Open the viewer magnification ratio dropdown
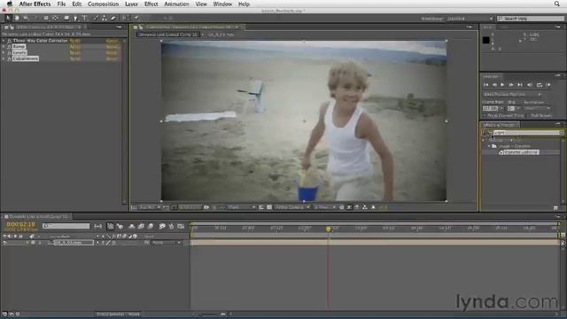 click(x=149, y=207)
